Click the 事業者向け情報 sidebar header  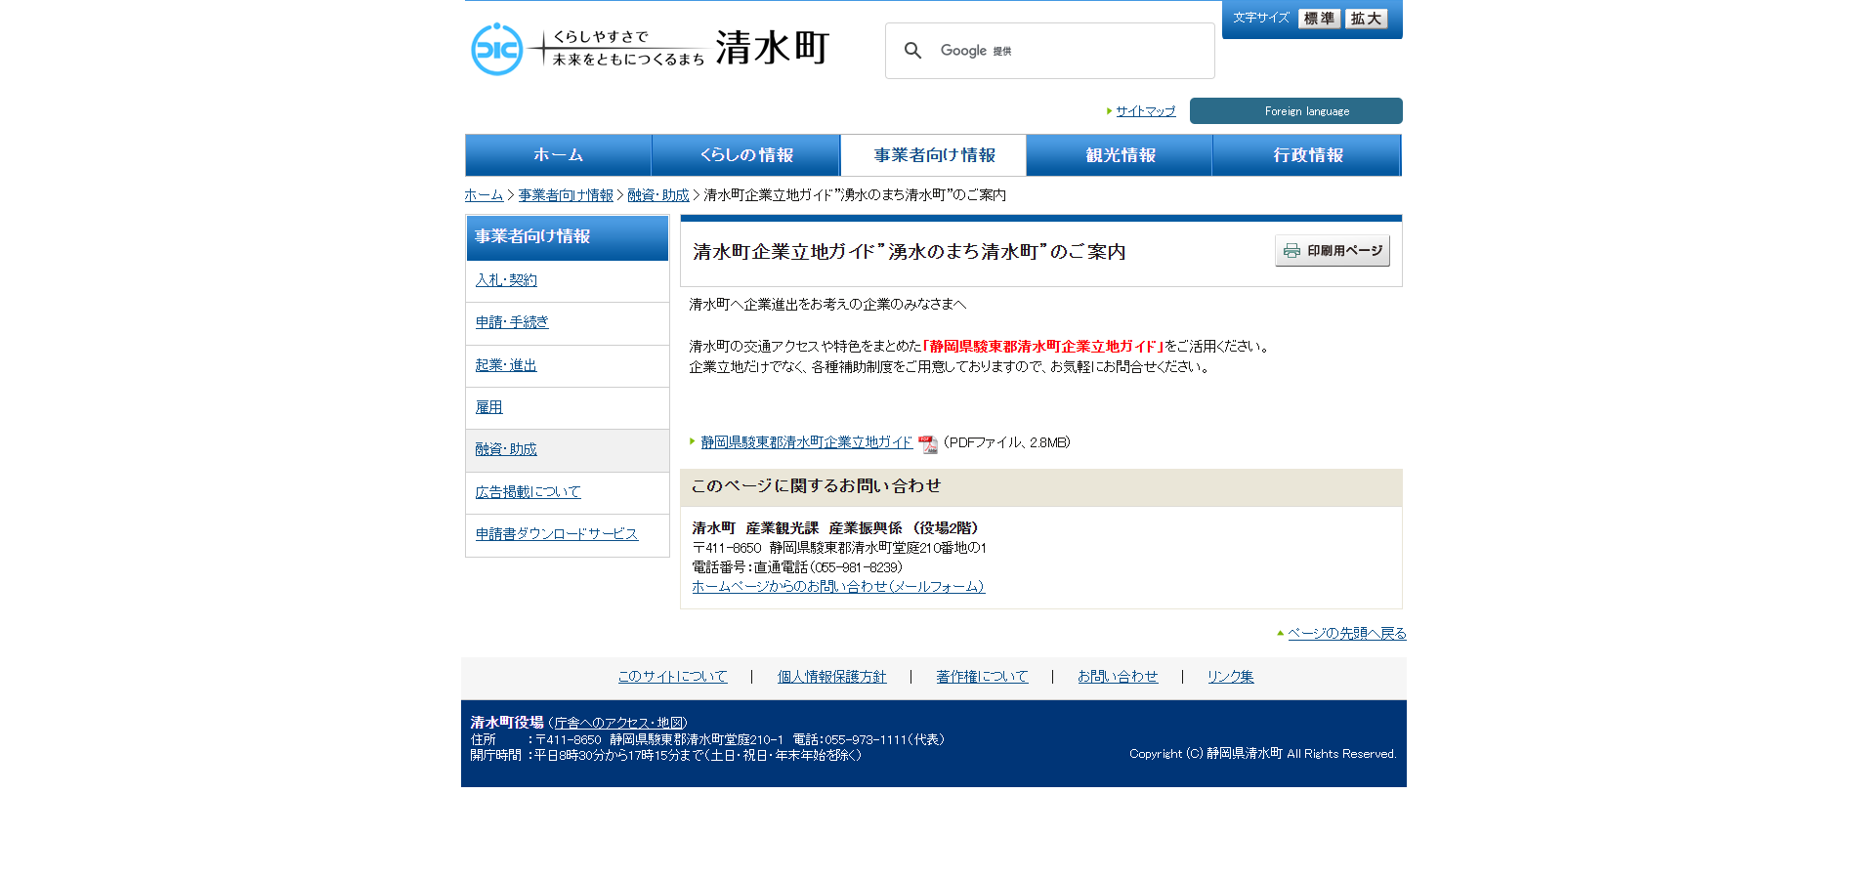[568, 237]
